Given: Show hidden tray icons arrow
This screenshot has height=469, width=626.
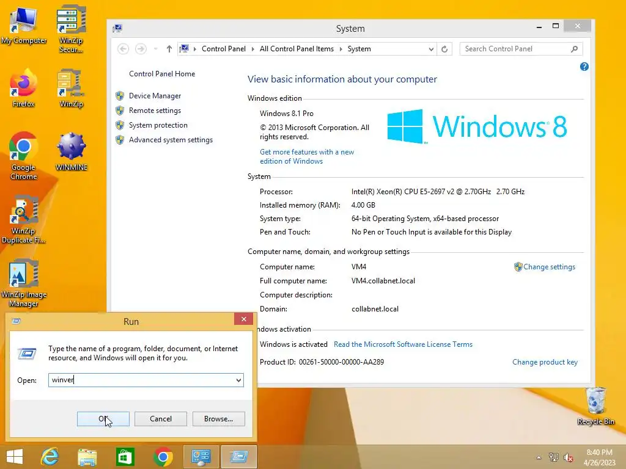Looking at the screenshot, I should tap(539, 457).
